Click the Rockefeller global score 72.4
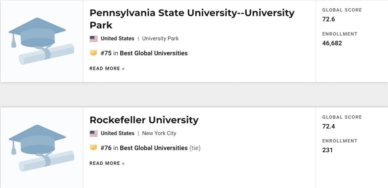This screenshot has height=188, width=388. [x=329, y=126]
